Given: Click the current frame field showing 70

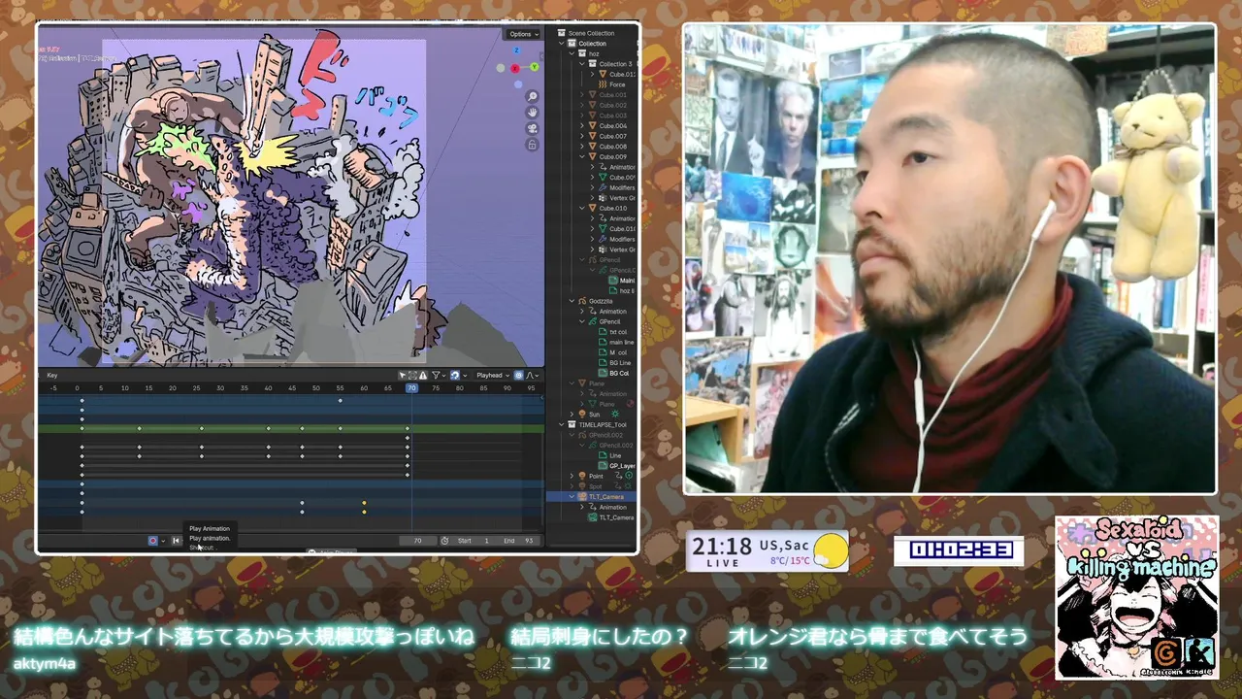Looking at the screenshot, I should click(x=417, y=541).
